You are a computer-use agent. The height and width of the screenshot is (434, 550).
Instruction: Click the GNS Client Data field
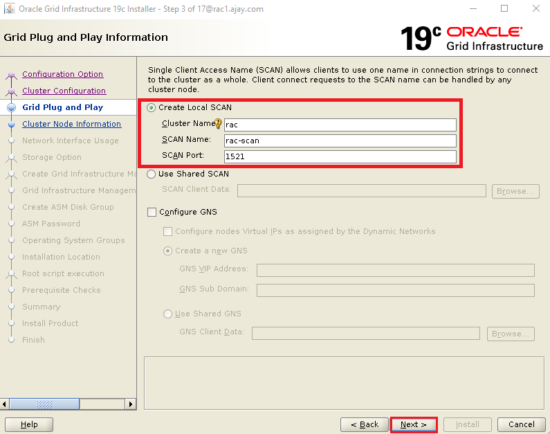[366, 334]
